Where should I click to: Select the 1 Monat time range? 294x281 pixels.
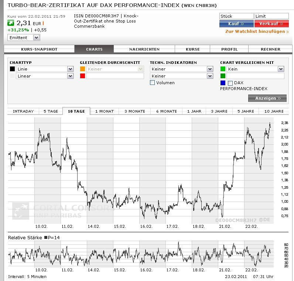pyautogui.click(x=105, y=112)
